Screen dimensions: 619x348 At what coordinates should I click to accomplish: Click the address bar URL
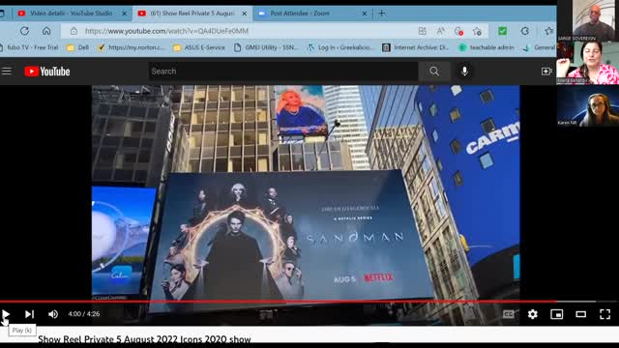coord(166,31)
